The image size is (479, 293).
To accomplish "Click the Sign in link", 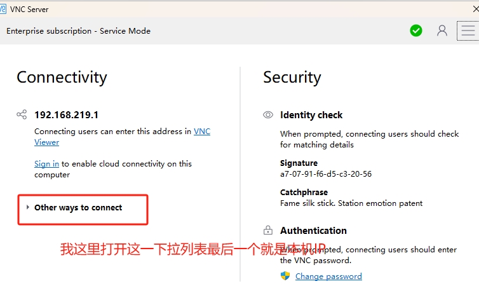I will pyautogui.click(x=46, y=164).
